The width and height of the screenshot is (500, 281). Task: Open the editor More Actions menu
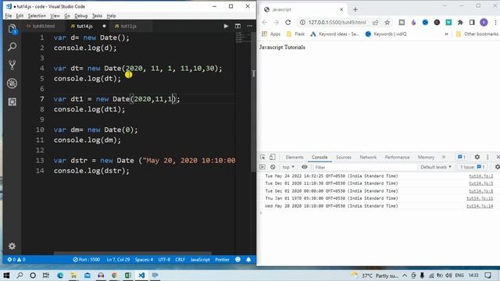(x=250, y=26)
